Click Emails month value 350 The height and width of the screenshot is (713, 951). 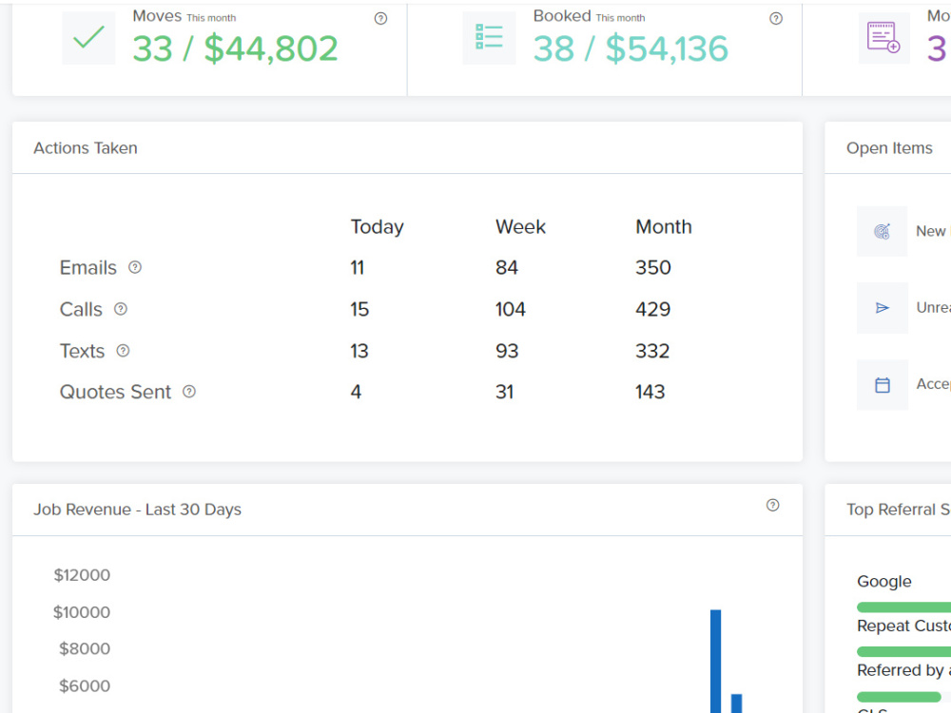pos(653,267)
